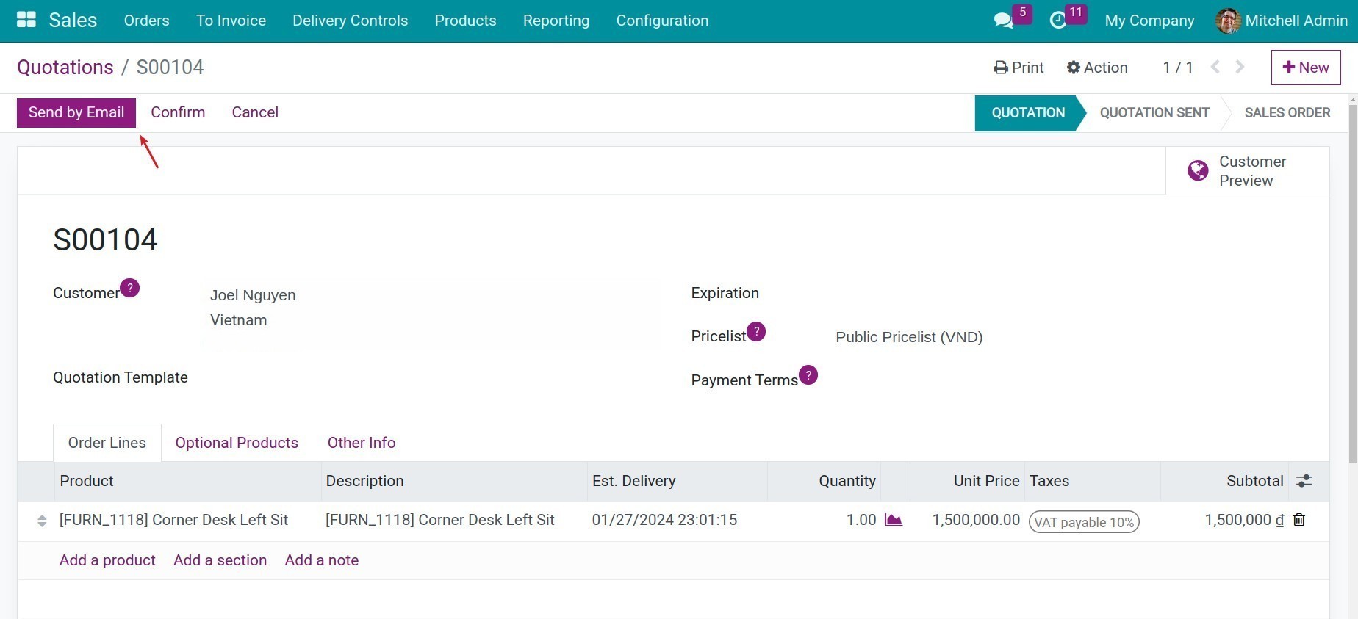Open the apps grid home menu icon
The height and width of the screenshot is (619, 1358).
26,20
